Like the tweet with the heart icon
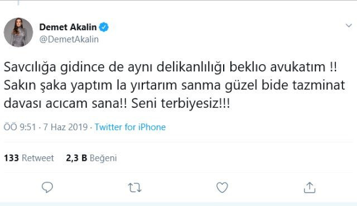357x206 pixels. point(222,188)
